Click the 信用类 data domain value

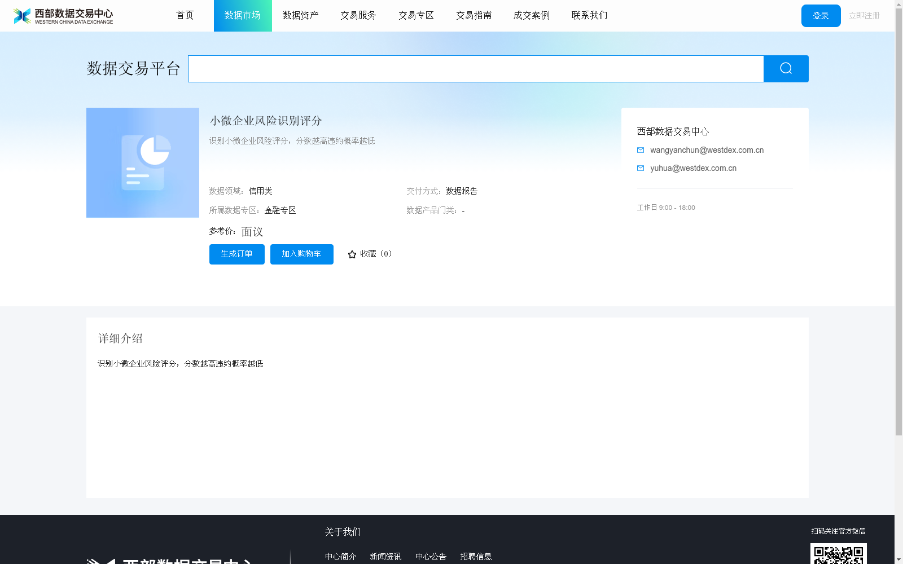click(261, 191)
